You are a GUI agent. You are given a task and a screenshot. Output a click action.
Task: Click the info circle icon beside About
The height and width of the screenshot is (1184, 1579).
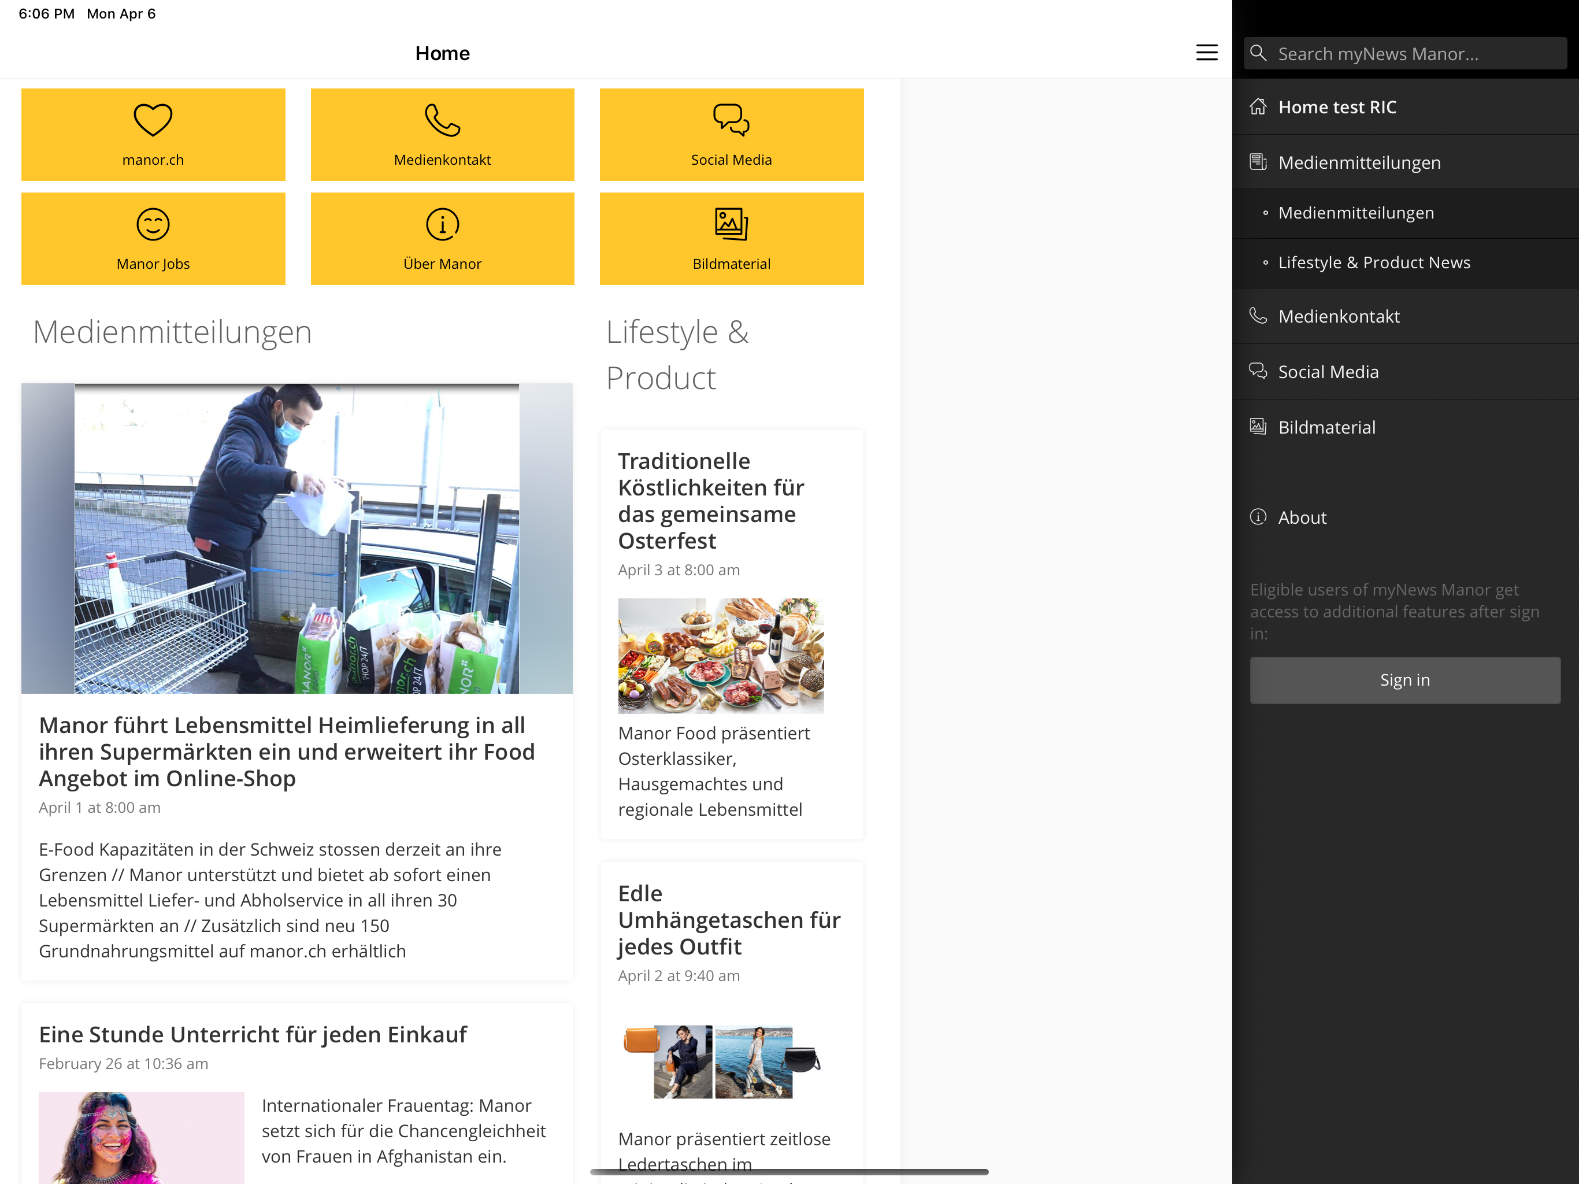pyautogui.click(x=1258, y=517)
